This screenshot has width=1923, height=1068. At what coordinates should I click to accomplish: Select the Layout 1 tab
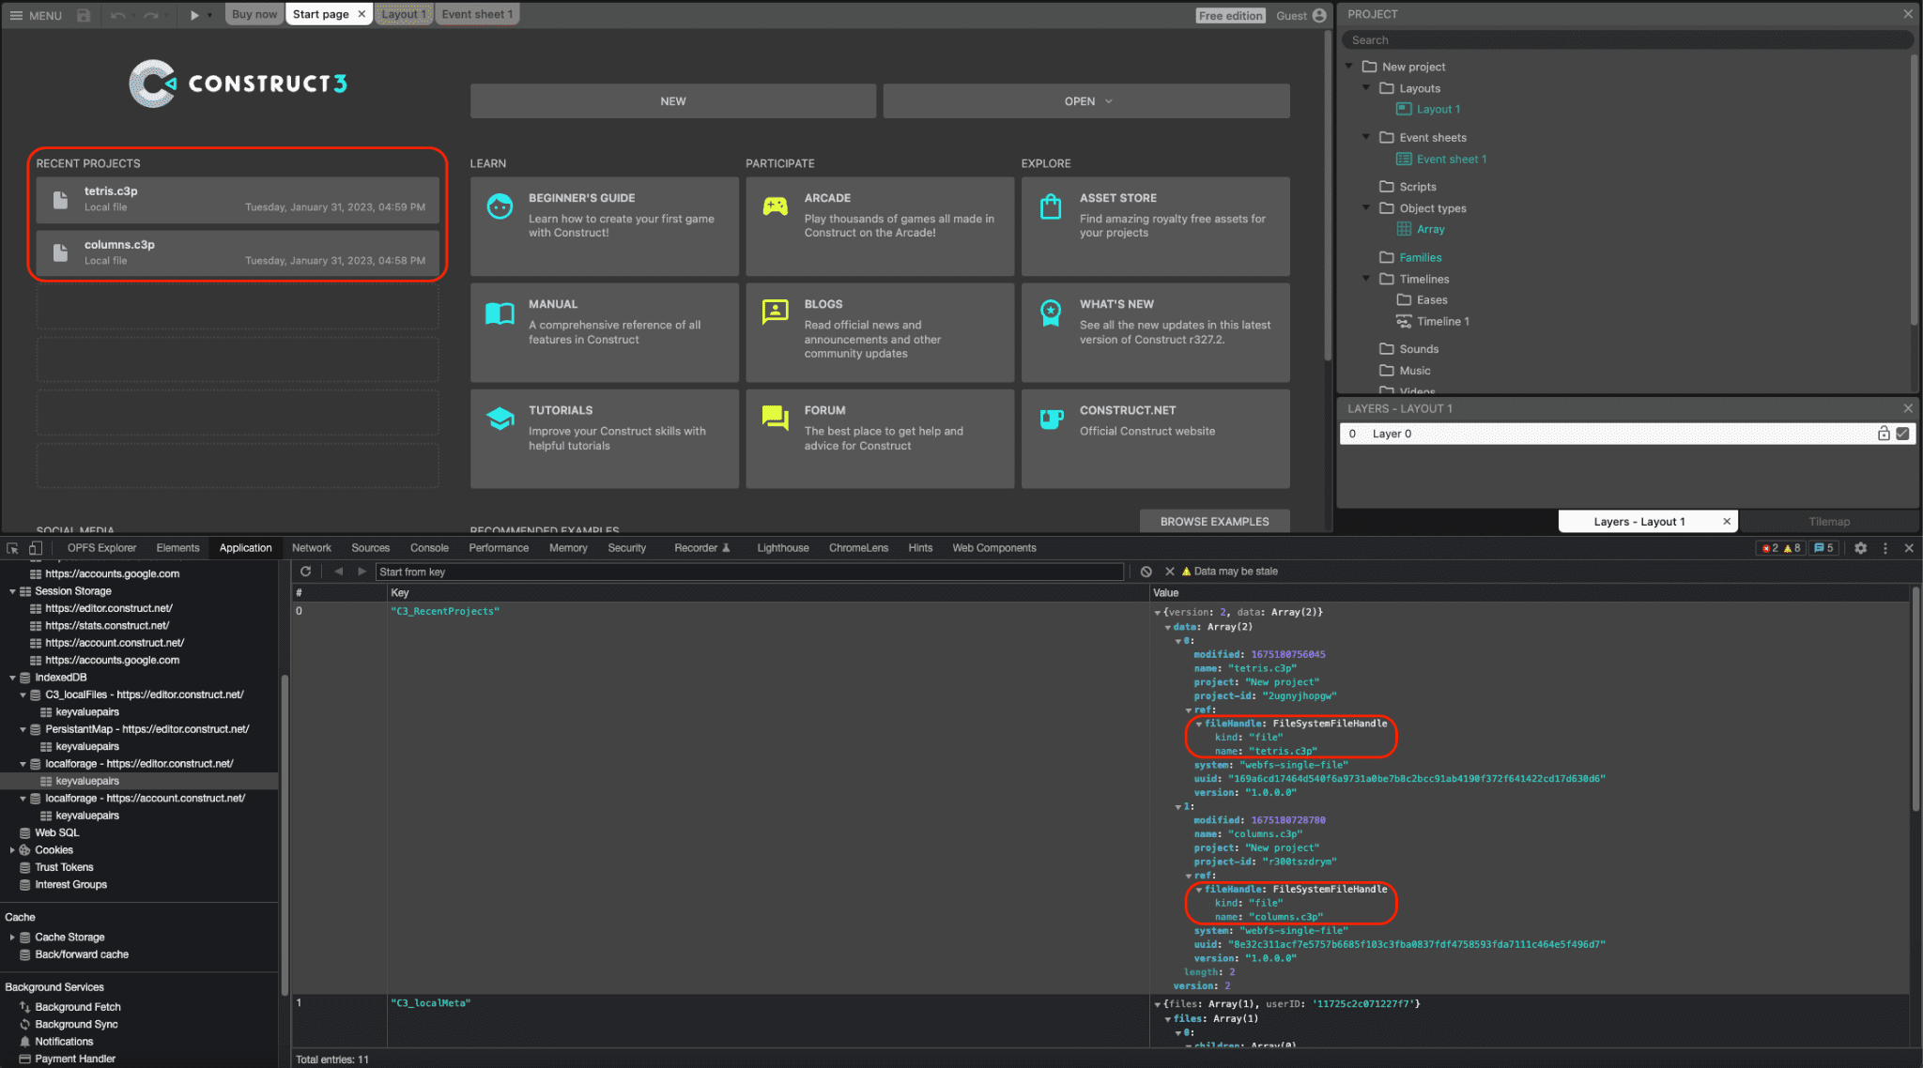(x=401, y=14)
